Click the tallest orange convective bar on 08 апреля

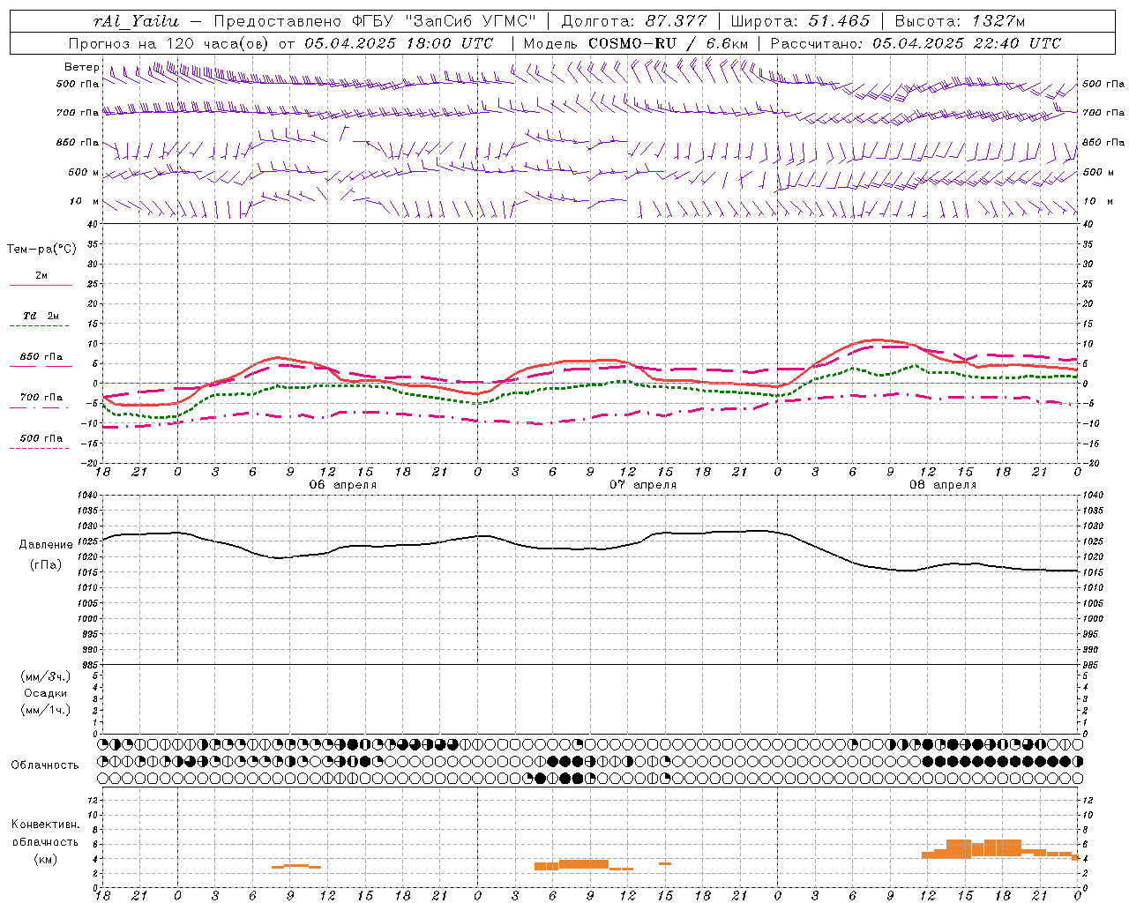(x=959, y=848)
